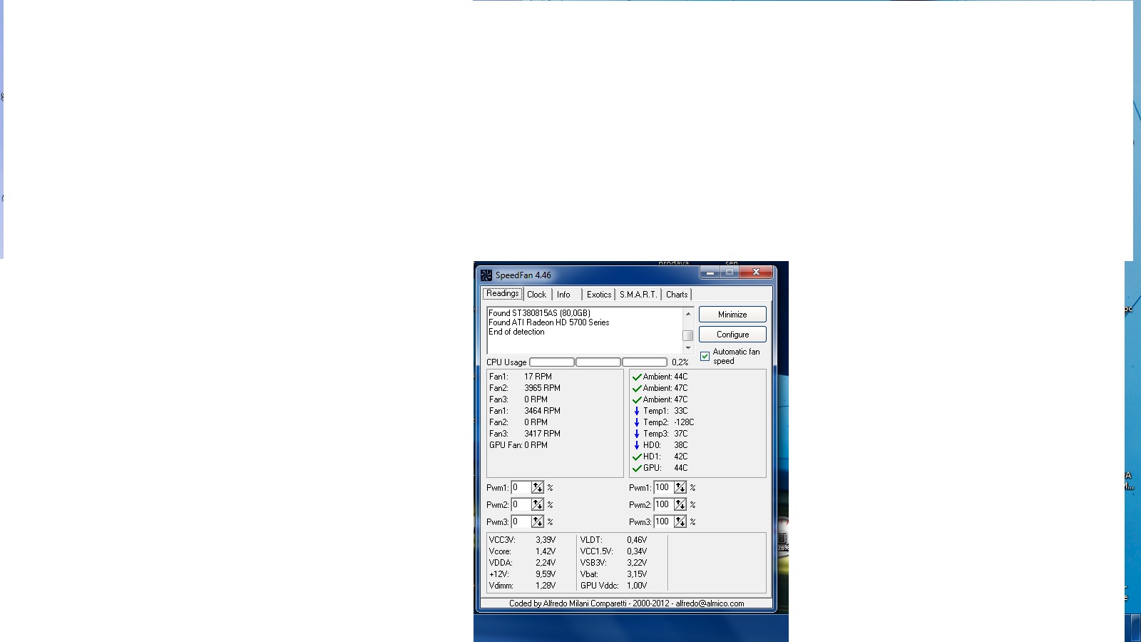The image size is (1141, 642).
Task: Click the blue arrow icon next to HD0
Action: [x=637, y=445]
